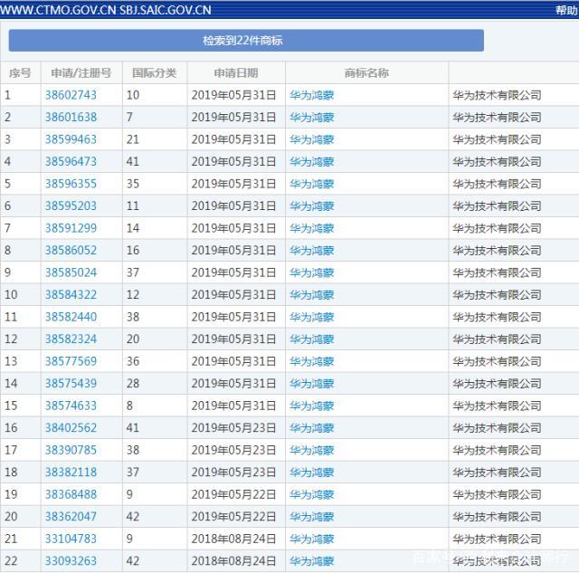Open registration number 38584322
Image resolution: width=579 pixels, height=573 pixels.
tap(71, 294)
